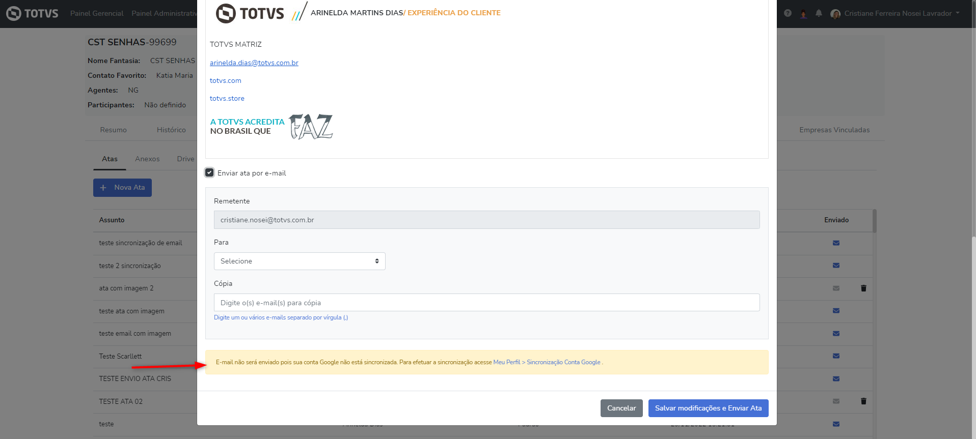Click envelope icon in 'Teste Scarllett' row
976x439 pixels.
(x=836, y=356)
